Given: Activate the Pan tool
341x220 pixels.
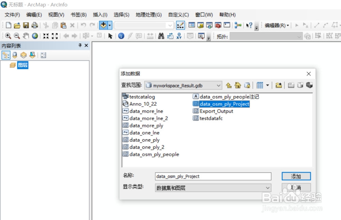Looking at the screenshot, I should [x=26, y=36].
